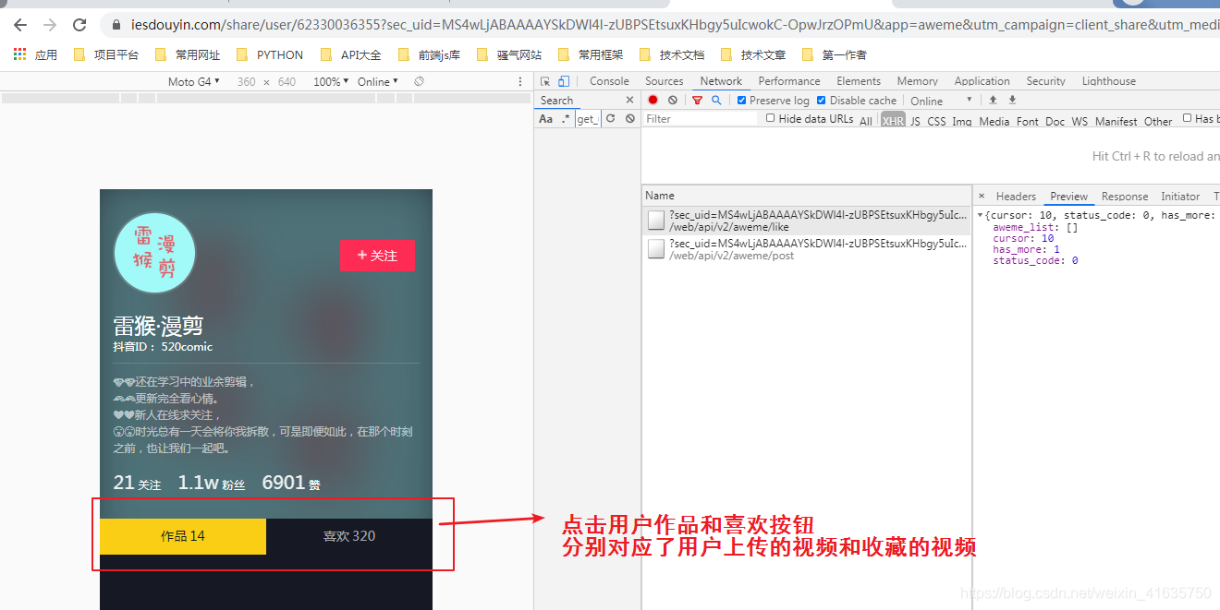
Task: Open the Application tab
Action: (982, 81)
